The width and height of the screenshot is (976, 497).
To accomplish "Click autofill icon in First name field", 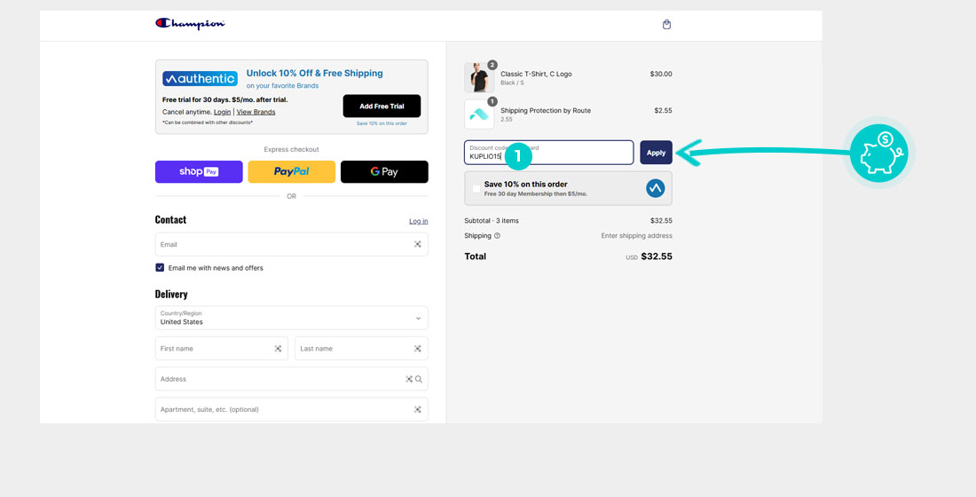I will tap(279, 349).
